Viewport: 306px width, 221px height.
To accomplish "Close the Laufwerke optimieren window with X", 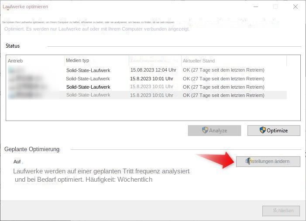I will click(296, 7).
